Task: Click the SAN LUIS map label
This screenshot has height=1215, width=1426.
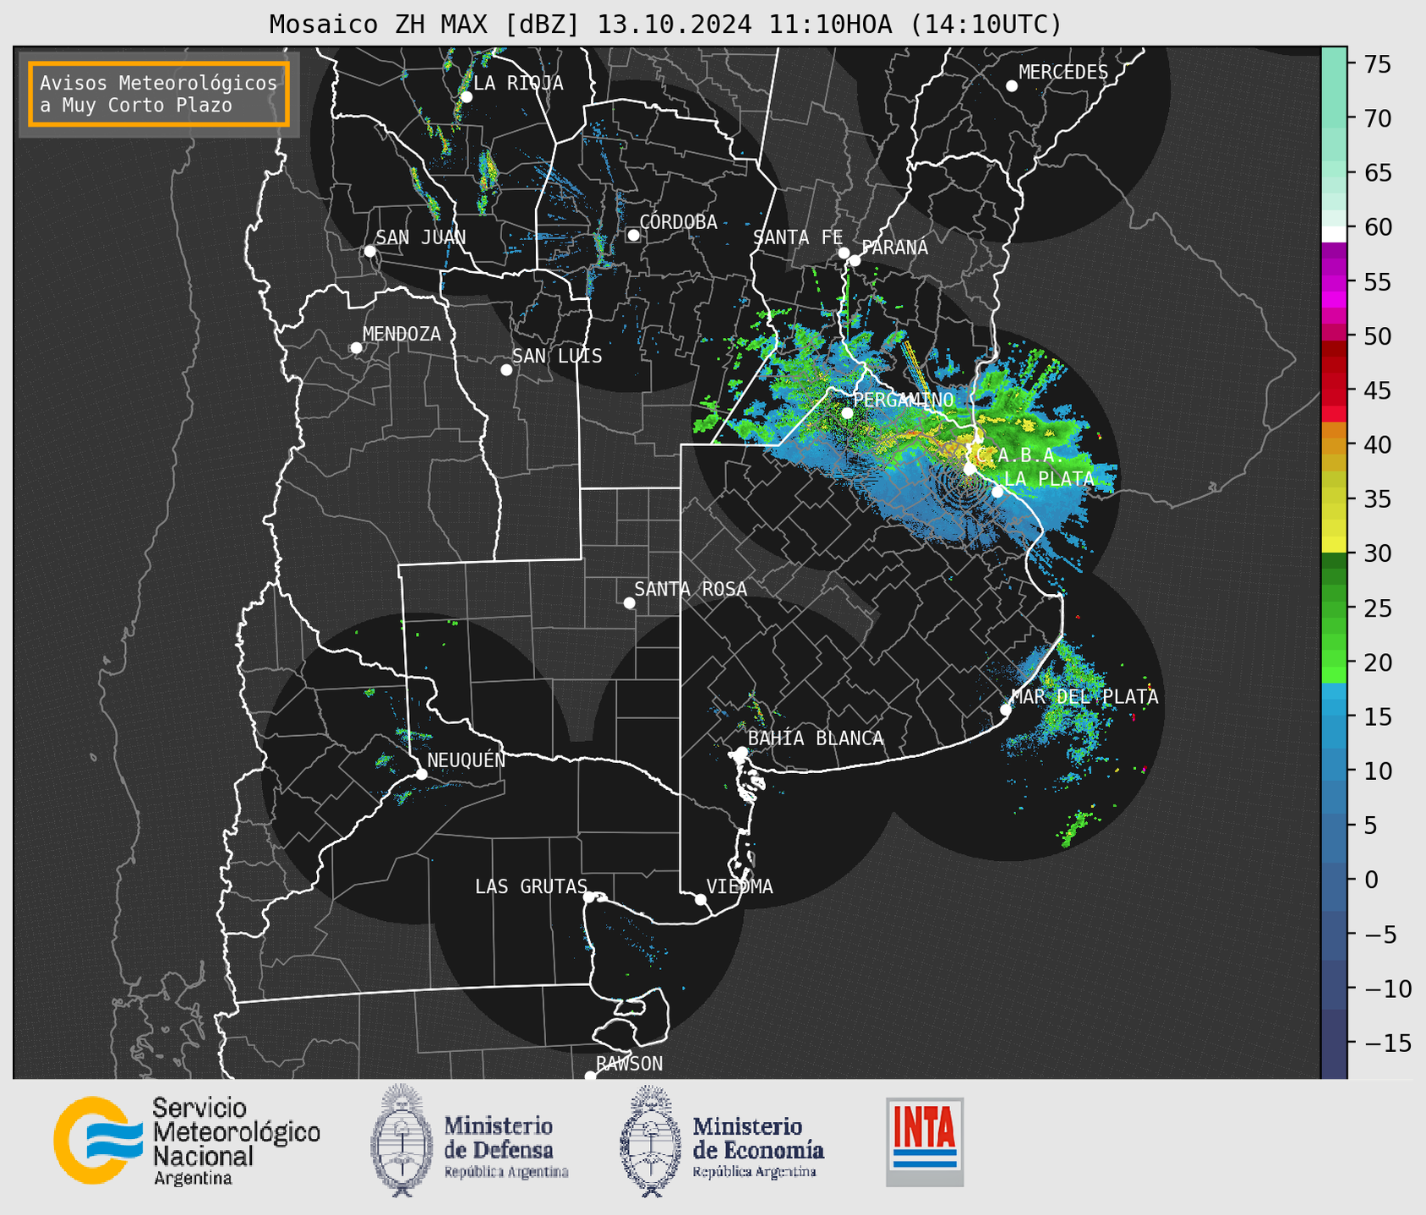Action: pyautogui.click(x=557, y=356)
